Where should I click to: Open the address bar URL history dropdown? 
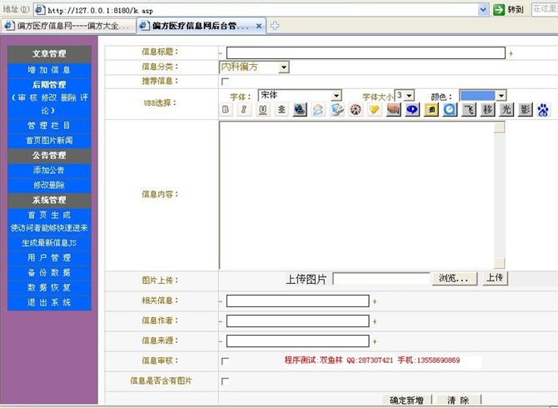click(x=483, y=10)
